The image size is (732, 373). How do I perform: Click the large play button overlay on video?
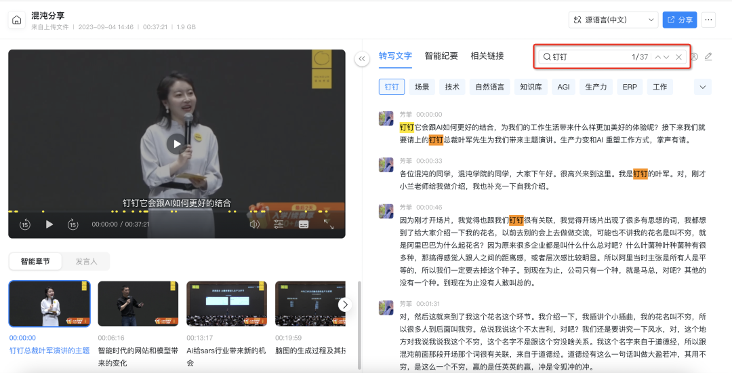[177, 144]
